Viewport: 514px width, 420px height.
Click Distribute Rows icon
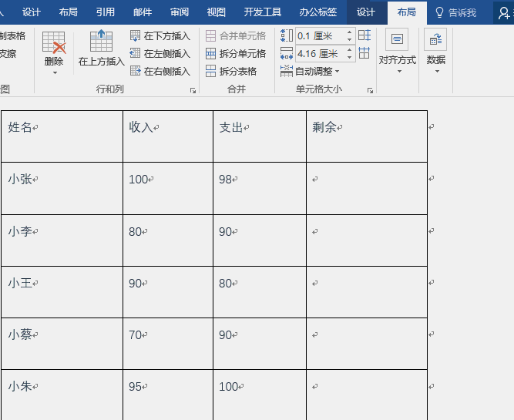point(365,35)
